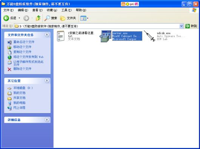Open the My Documents link in sidebar
The image size is (200, 149).
(19, 93)
